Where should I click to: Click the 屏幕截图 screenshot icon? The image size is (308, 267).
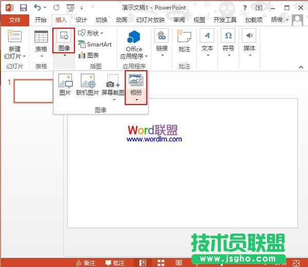[x=113, y=81]
